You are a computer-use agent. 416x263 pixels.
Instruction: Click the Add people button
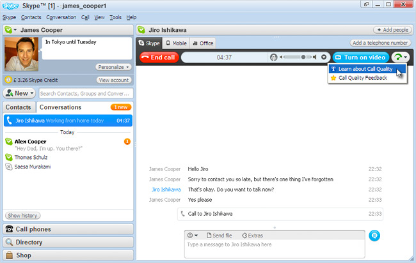[393, 30]
